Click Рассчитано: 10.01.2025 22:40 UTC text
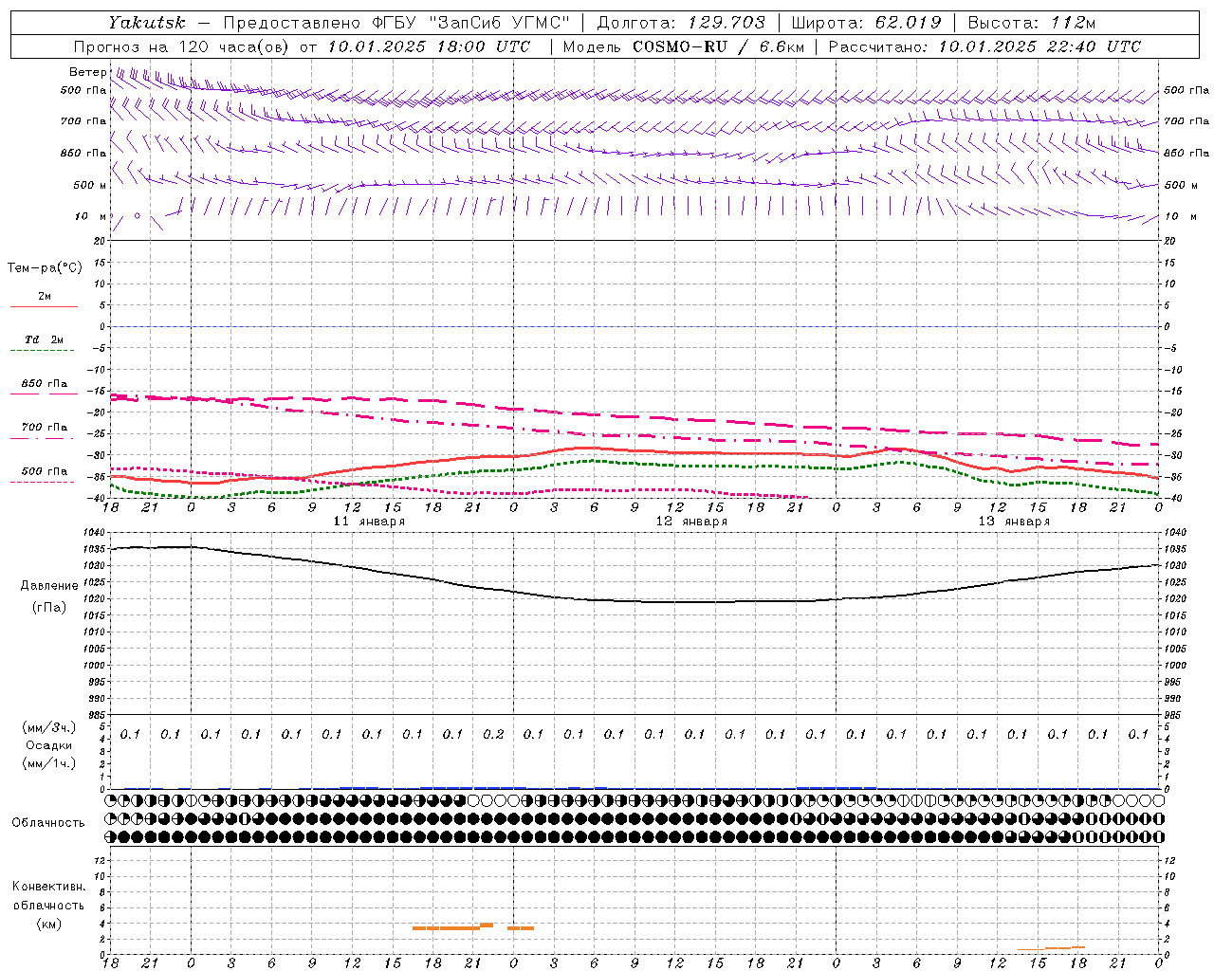Screen dimensions: 1214x971 [x=984, y=46]
